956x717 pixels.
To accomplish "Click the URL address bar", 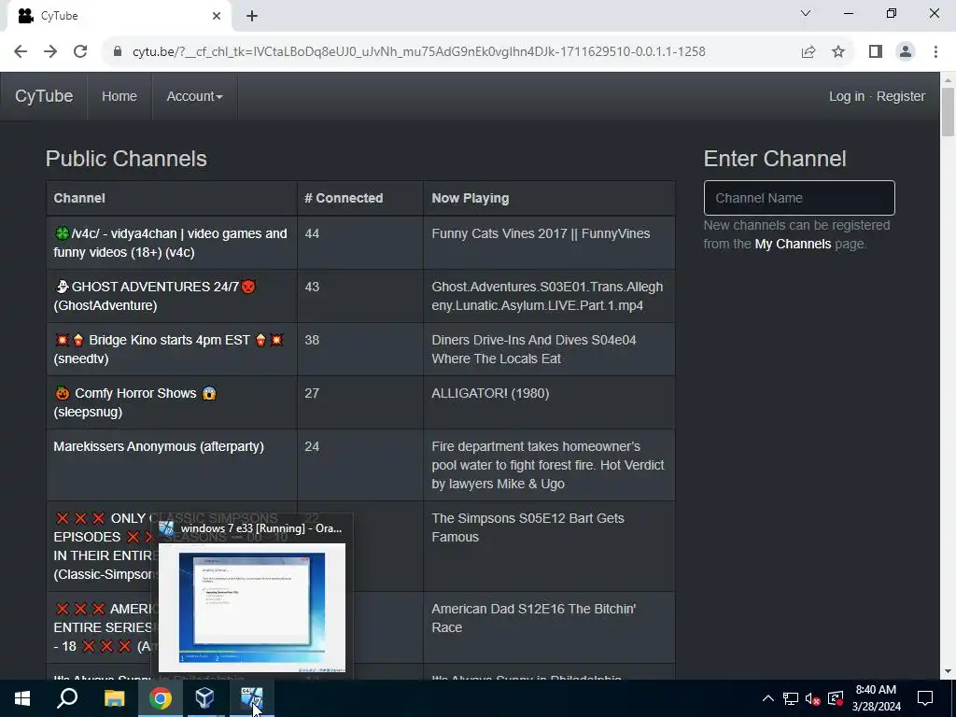I will [418, 52].
